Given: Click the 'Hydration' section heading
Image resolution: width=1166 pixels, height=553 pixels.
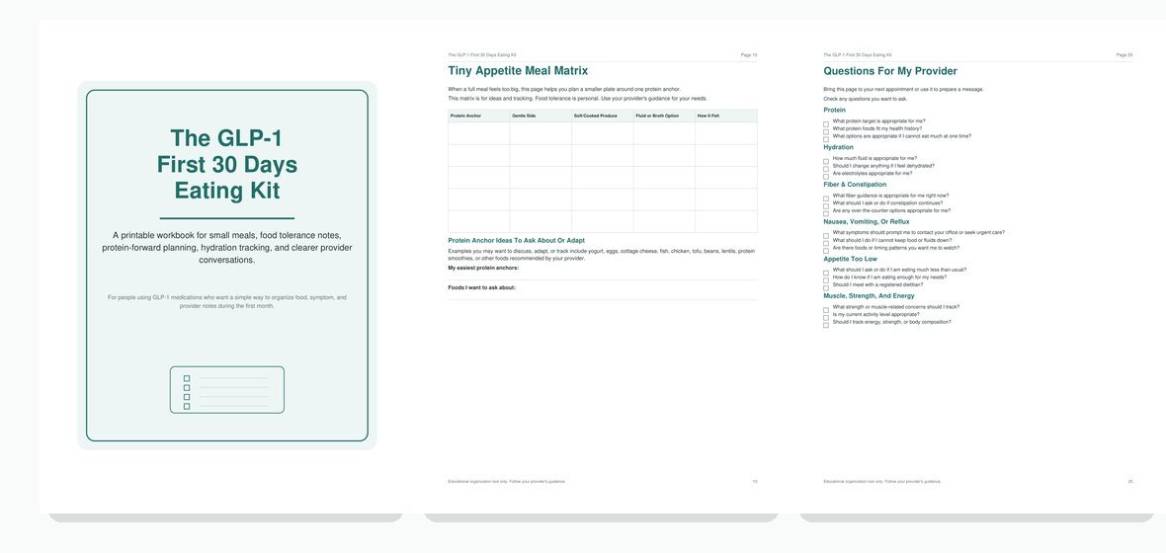Looking at the screenshot, I should point(838,147).
